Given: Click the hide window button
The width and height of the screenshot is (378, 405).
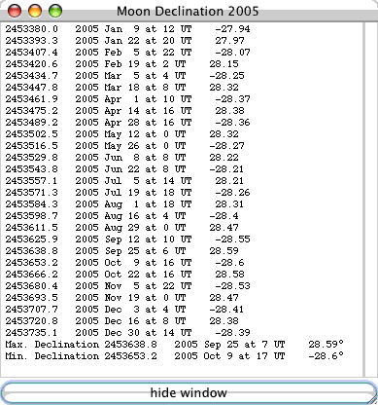Looking at the screenshot, I should coord(189,392).
